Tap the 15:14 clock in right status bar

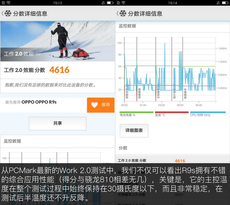click(x=172, y=3)
